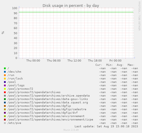
Task: Click the 'Thu 18:00' x-axis label
Action: [x=95, y=61]
